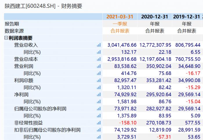Click growth value 1,320.11
This screenshot has height=140, width=203.
coord(127,87)
